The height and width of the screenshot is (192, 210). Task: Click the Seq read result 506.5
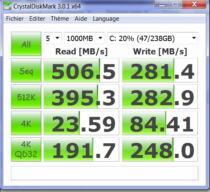point(81,70)
